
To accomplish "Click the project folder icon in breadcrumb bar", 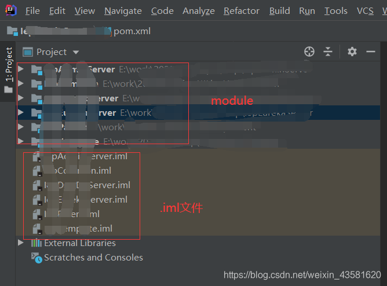I will [x=12, y=31].
